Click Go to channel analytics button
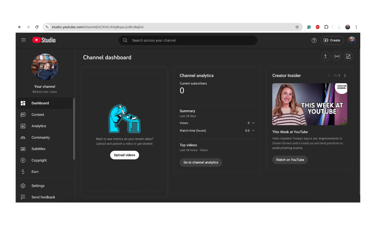The width and height of the screenshot is (376, 225). click(201, 162)
